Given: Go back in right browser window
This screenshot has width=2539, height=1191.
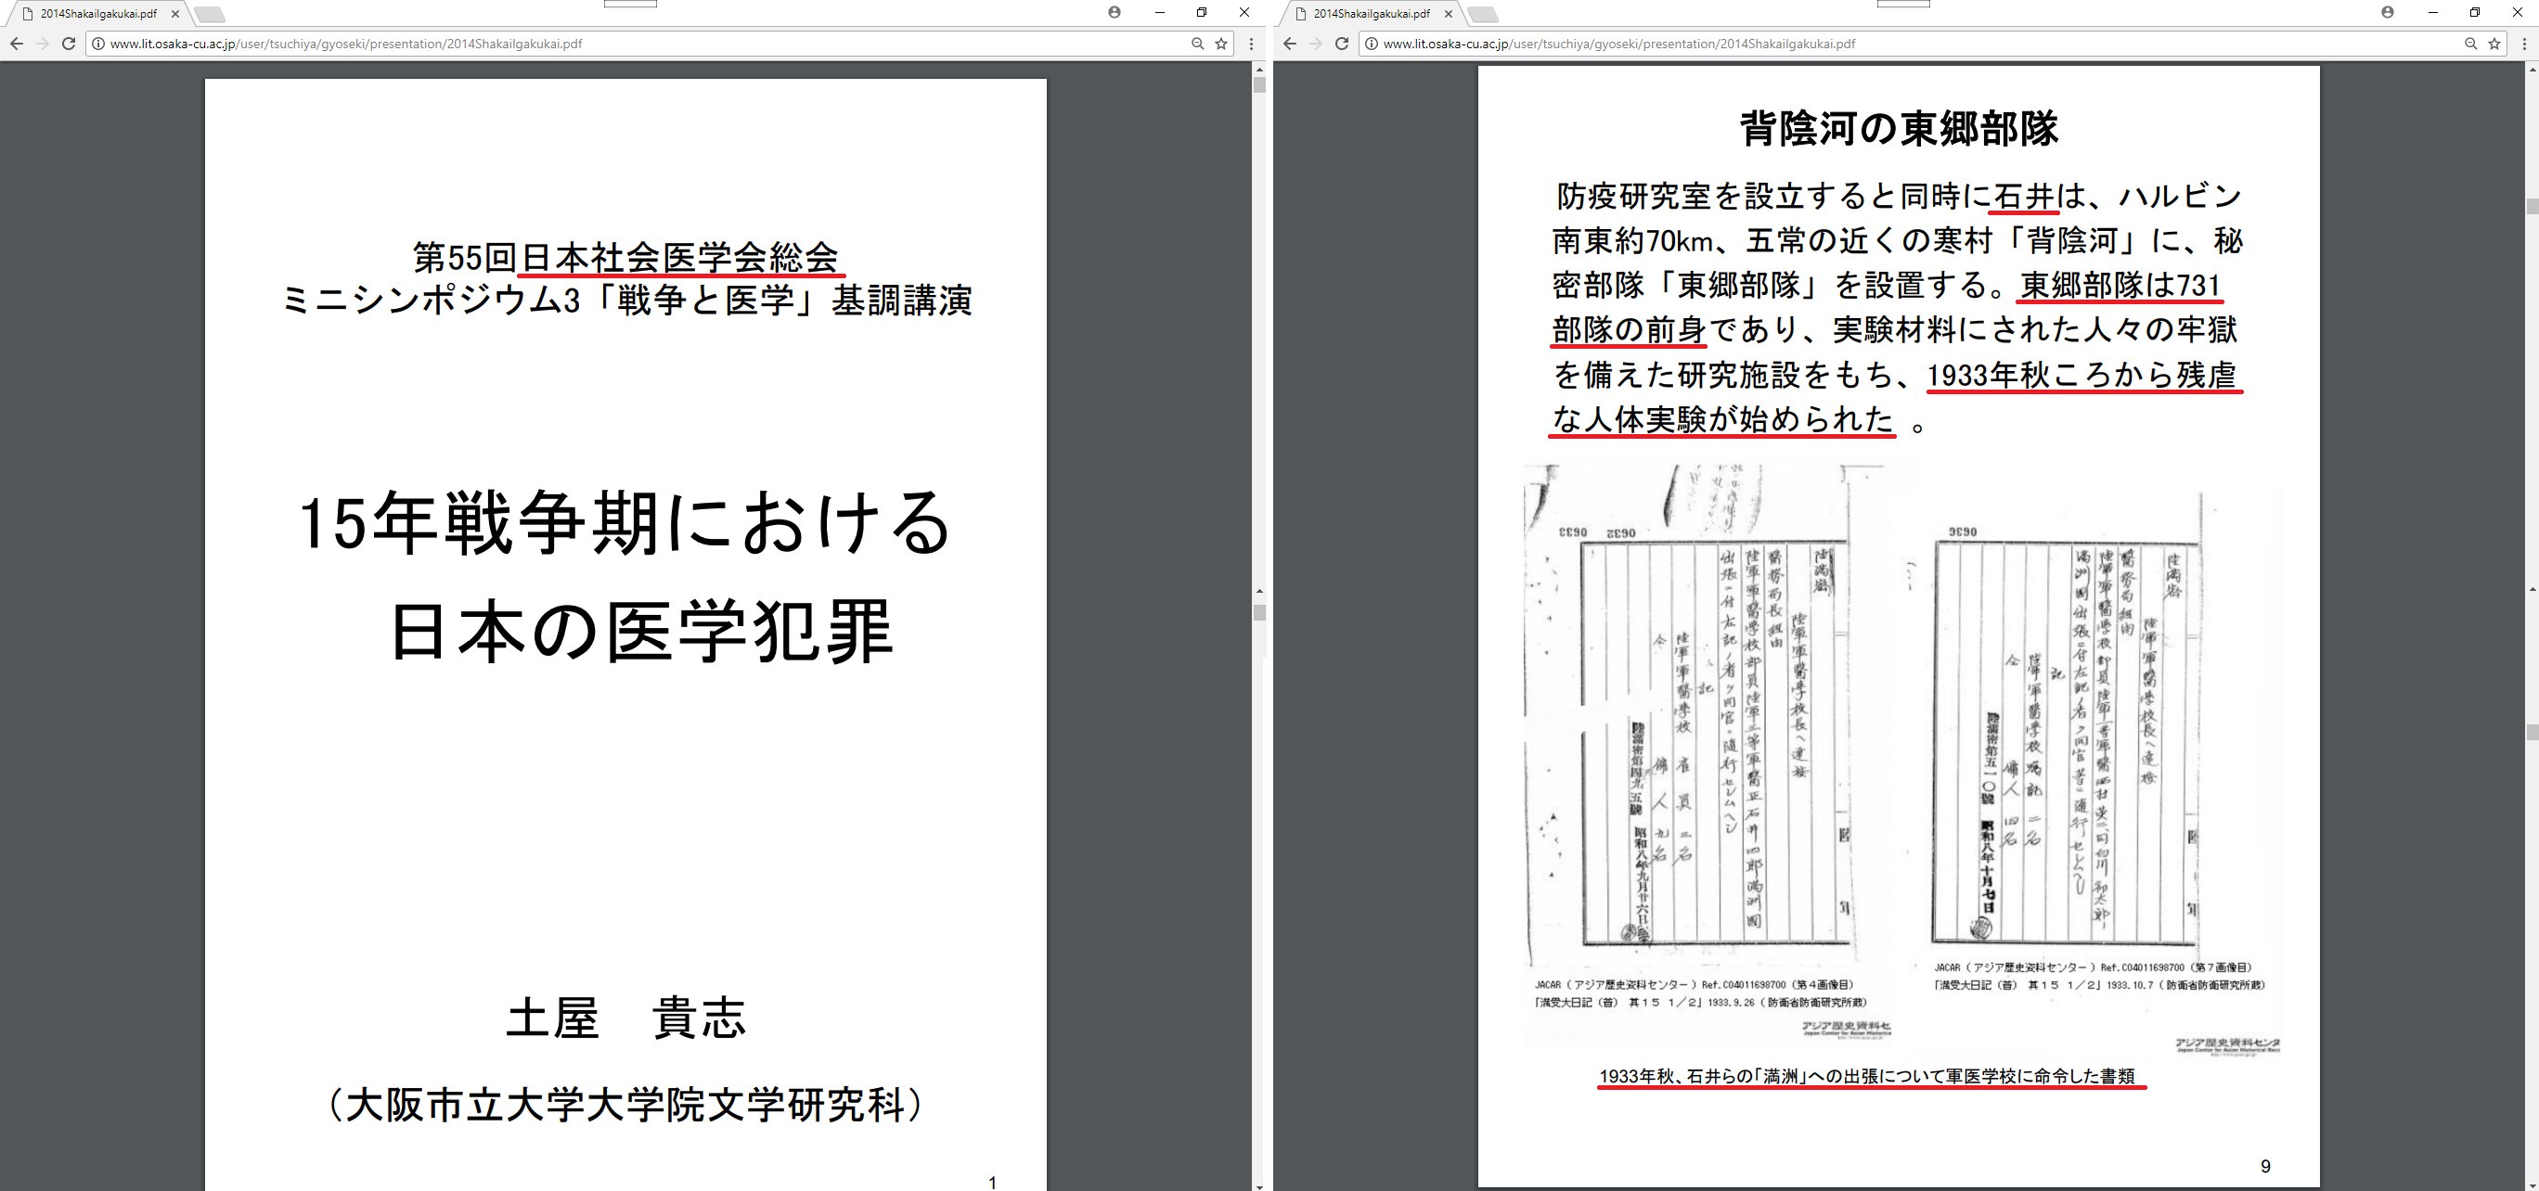Looking at the screenshot, I should click(x=1289, y=44).
